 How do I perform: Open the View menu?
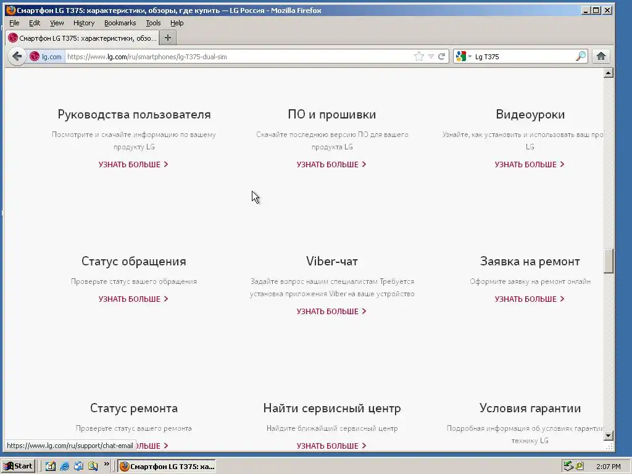57,23
